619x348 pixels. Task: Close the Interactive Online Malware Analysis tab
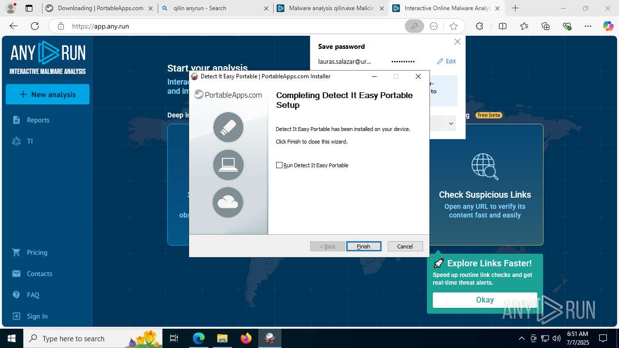click(x=497, y=8)
